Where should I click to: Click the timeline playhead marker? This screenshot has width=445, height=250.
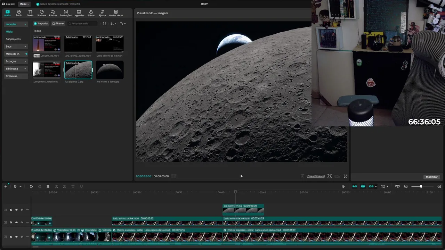pos(235,192)
